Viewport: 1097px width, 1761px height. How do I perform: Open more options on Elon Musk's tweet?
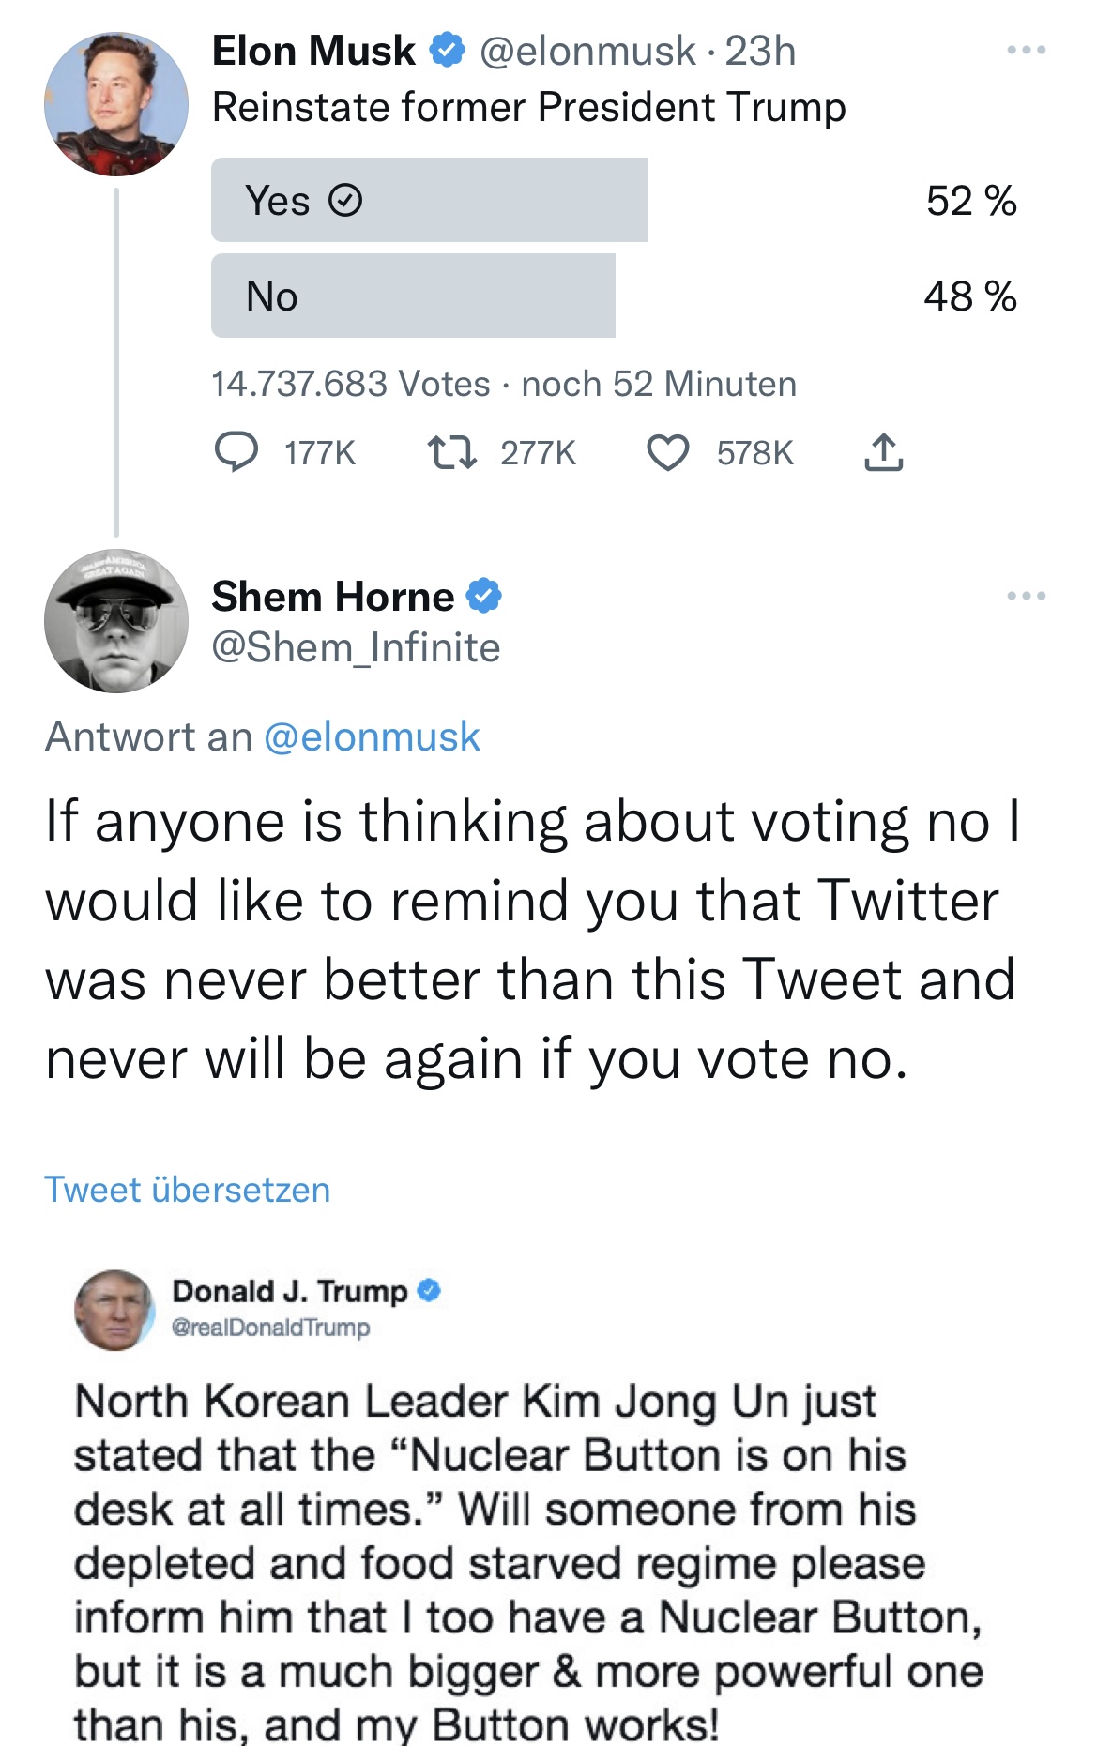(1026, 50)
